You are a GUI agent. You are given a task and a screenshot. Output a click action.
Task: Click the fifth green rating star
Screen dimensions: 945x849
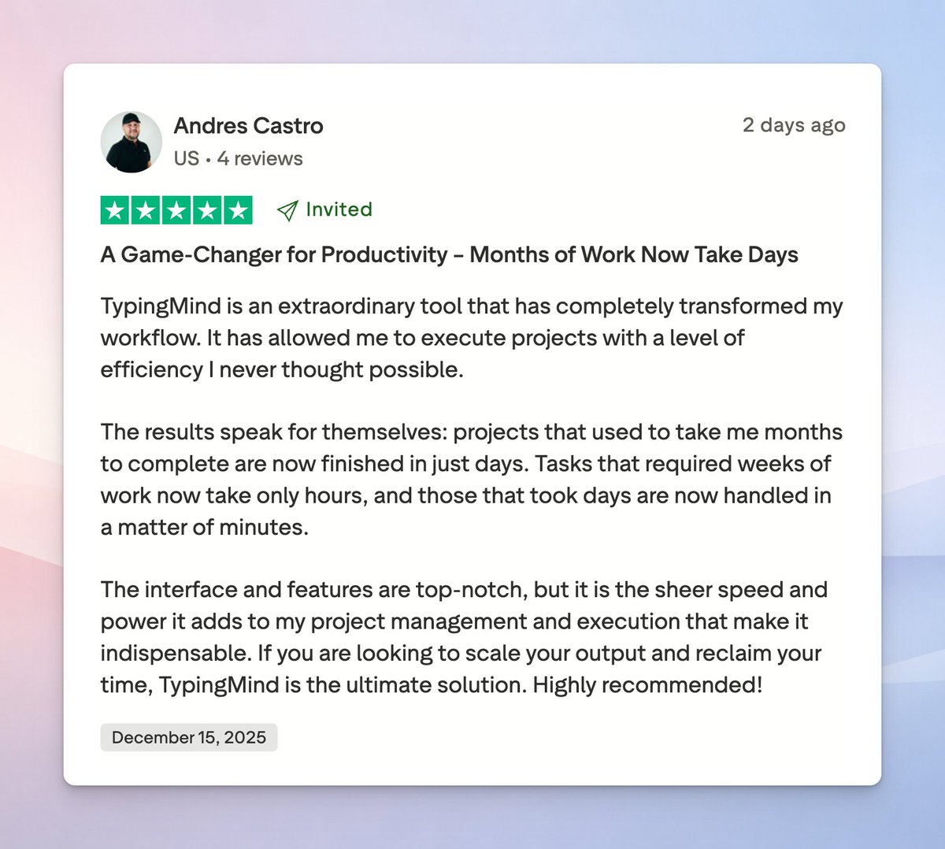pos(237,210)
